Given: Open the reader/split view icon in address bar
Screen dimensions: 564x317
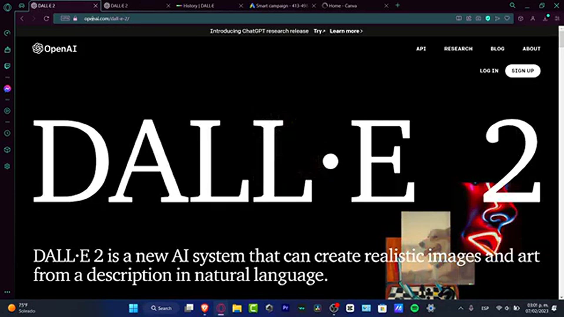Looking at the screenshot, I should 459,18.
